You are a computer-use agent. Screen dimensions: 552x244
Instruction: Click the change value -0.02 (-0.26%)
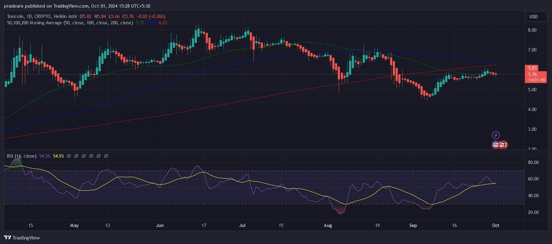(x=151, y=16)
